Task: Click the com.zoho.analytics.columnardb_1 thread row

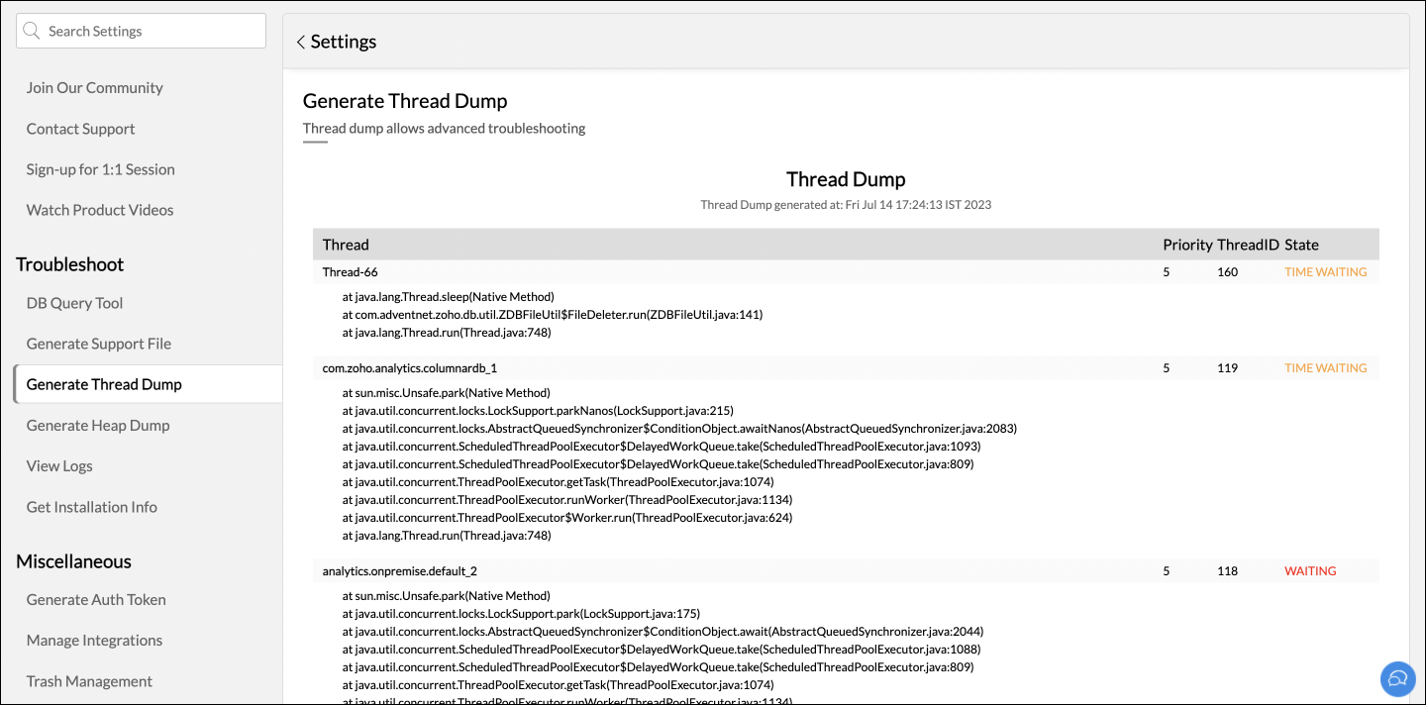Action: coord(410,368)
